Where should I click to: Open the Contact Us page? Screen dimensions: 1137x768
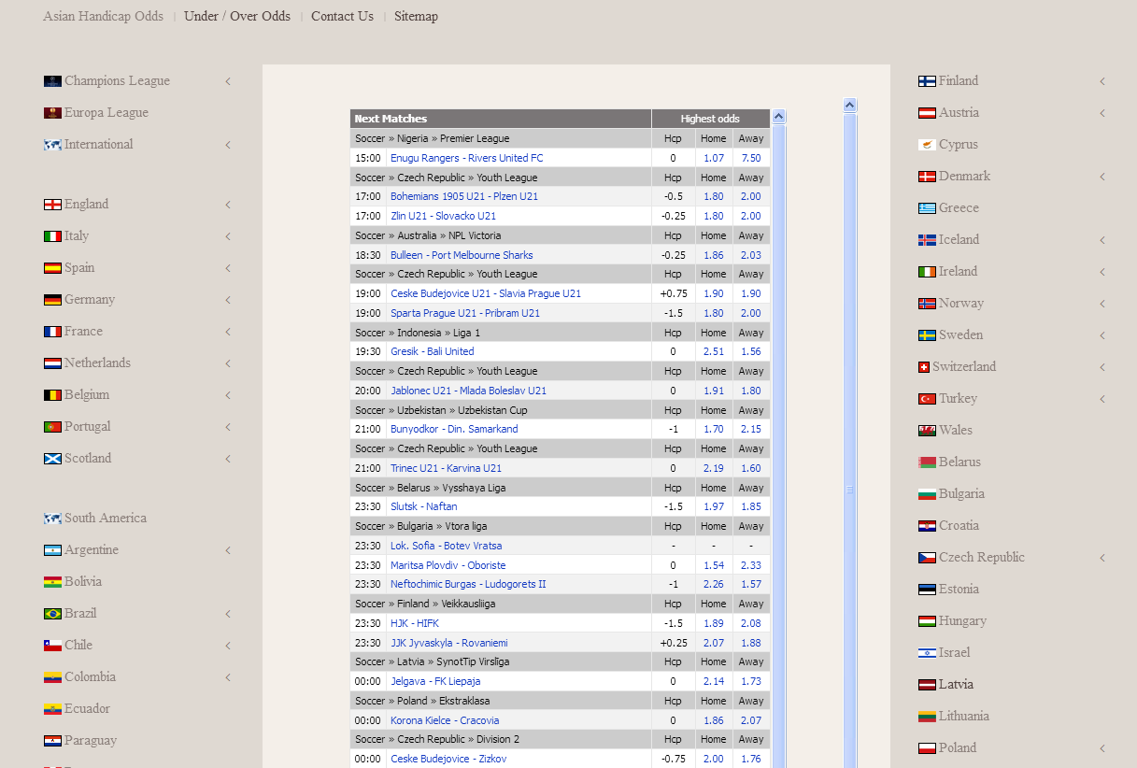point(342,16)
